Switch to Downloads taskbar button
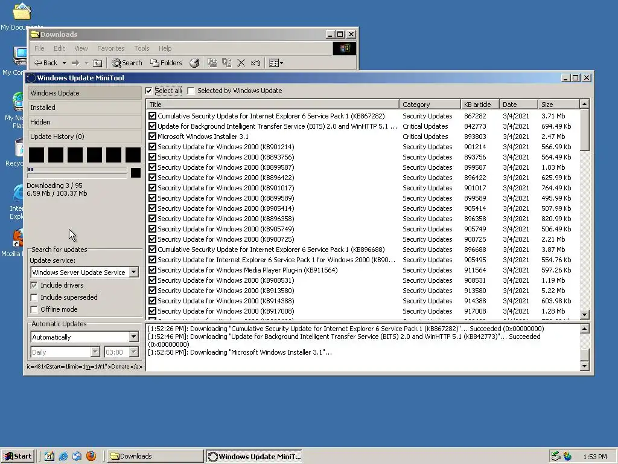 [x=154, y=456]
